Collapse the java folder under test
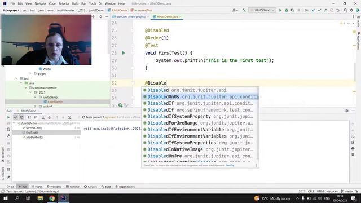This screenshot has height=203, width=361. (21, 83)
